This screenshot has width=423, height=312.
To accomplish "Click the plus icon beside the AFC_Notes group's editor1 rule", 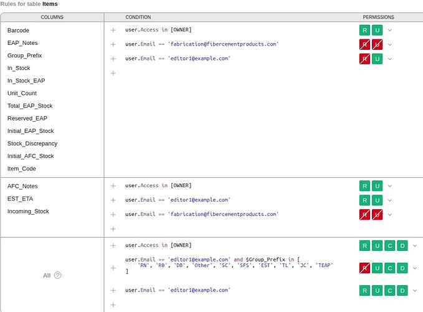I will [113, 200].
